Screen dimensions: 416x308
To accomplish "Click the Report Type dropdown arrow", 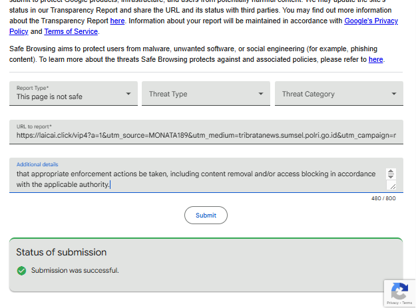I will pyautogui.click(x=128, y=94).
